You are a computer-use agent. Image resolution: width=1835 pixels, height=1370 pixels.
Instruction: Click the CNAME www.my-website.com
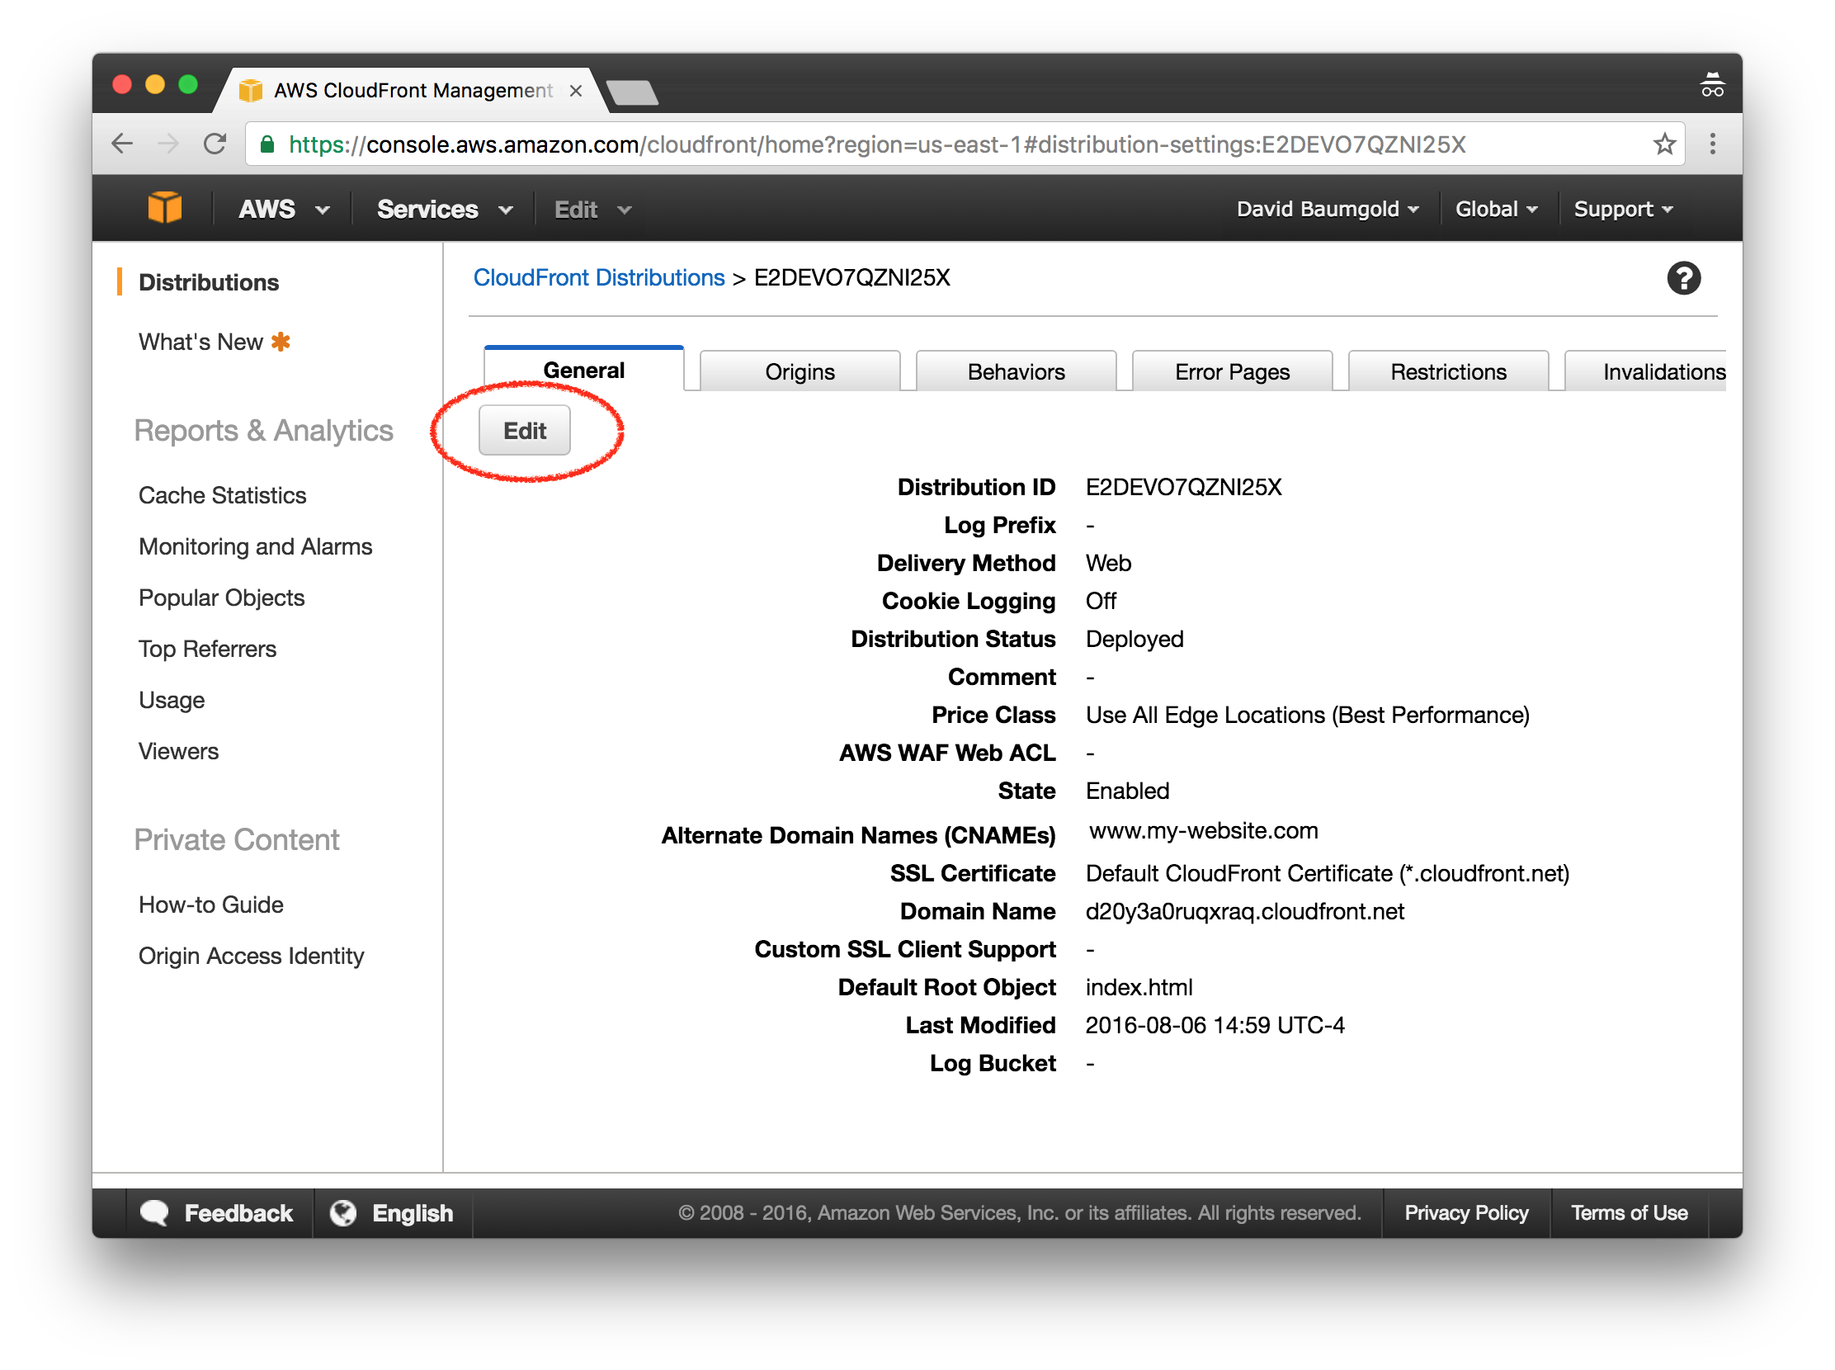pyautogui.click(x=1203, y=831)
